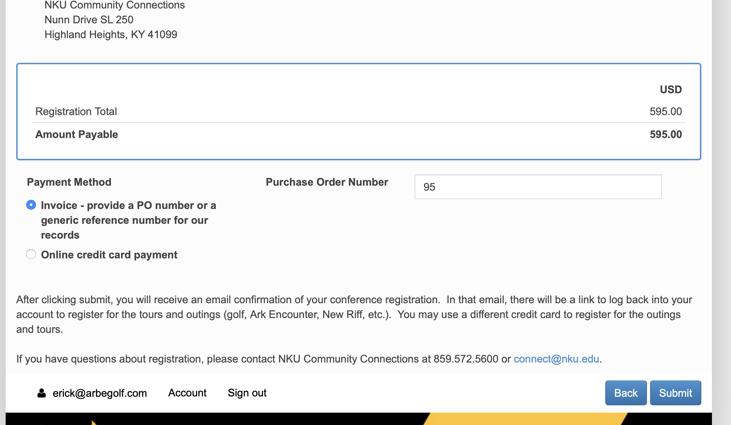This screenshot has height=425, width=731.
Task: Open the Account menu item
Action: (x=187, y=393)
